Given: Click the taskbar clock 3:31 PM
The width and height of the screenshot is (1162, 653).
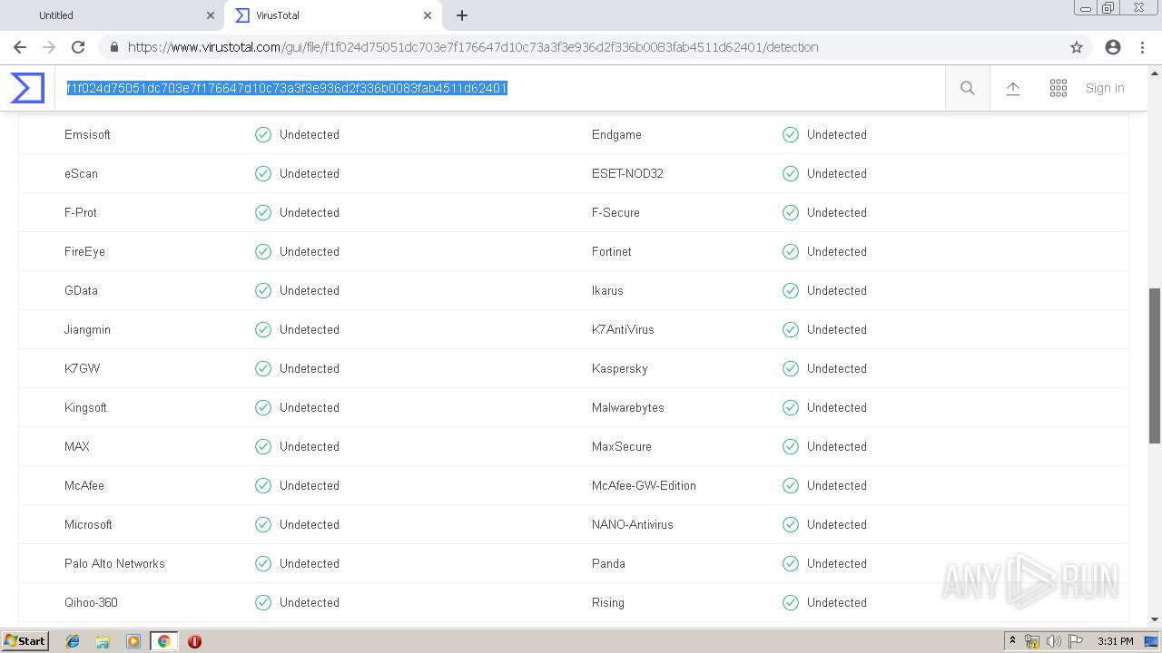Looking at the screenshot, I should point(1115,641).
